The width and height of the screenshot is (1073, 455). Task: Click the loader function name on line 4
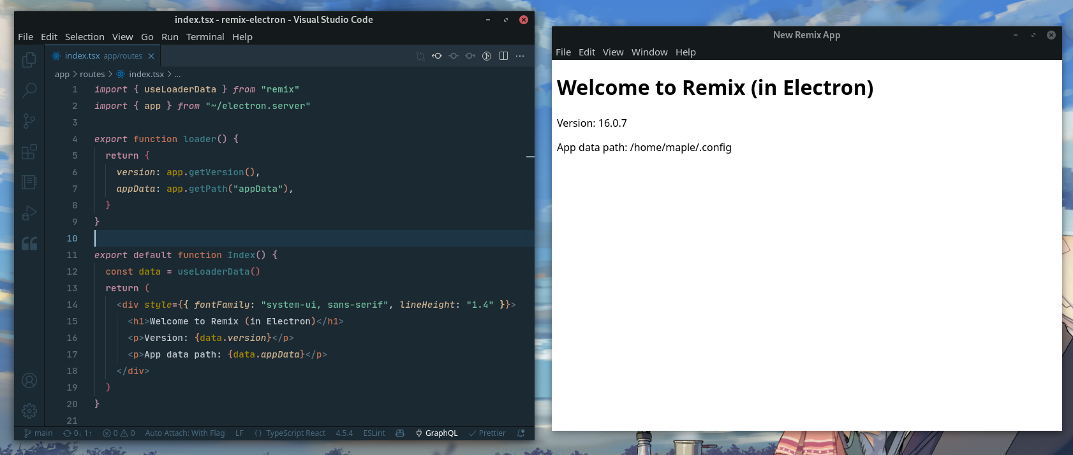200,139
